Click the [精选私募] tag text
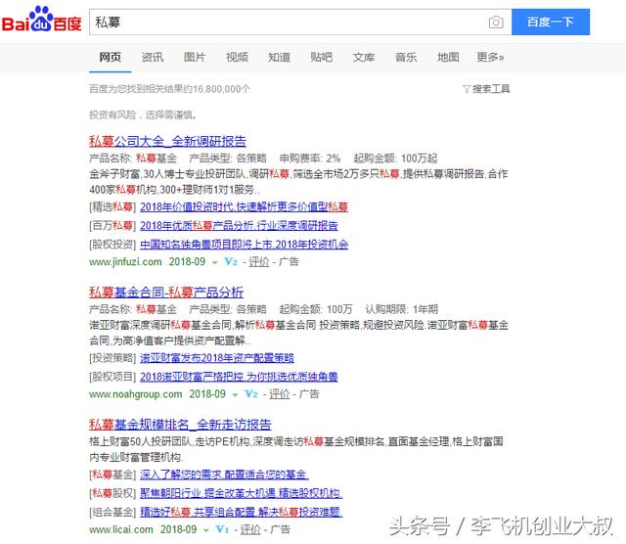 [112, 206]
